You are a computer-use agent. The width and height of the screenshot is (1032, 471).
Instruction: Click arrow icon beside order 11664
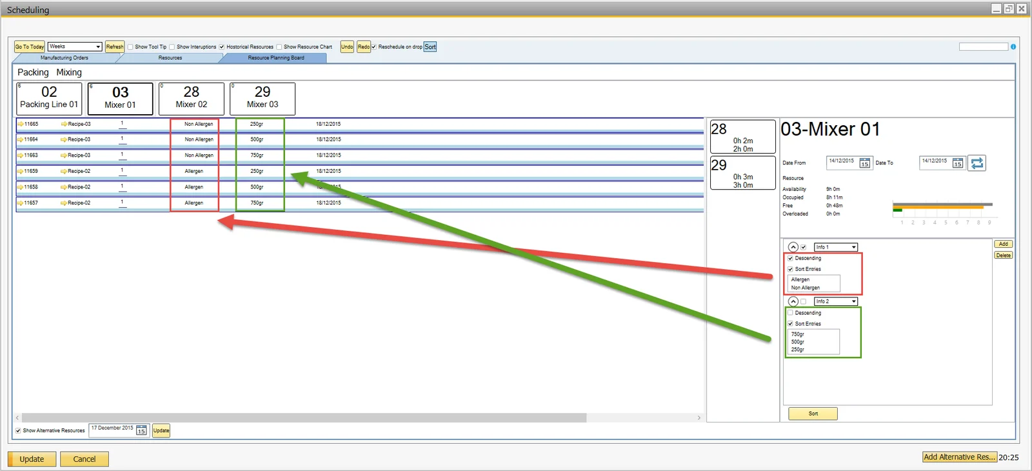tap(21, 139)
